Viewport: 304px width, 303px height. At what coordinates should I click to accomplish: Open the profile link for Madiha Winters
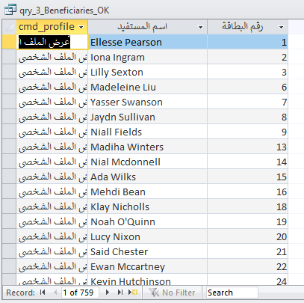point(52,147)
